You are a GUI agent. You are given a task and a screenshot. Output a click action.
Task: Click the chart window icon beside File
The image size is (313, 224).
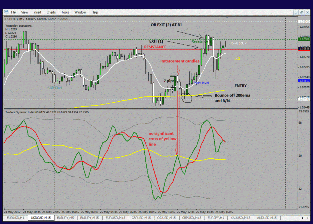tap(6, 12)
